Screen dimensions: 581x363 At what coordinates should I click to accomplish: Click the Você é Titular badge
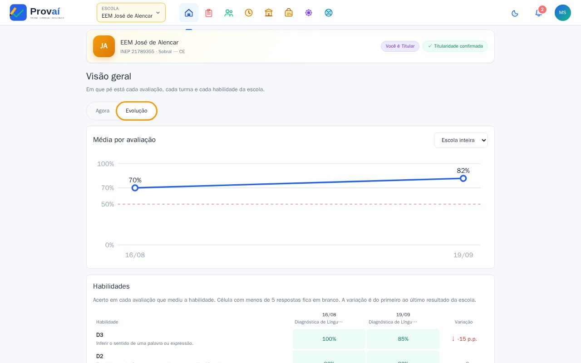400,46
